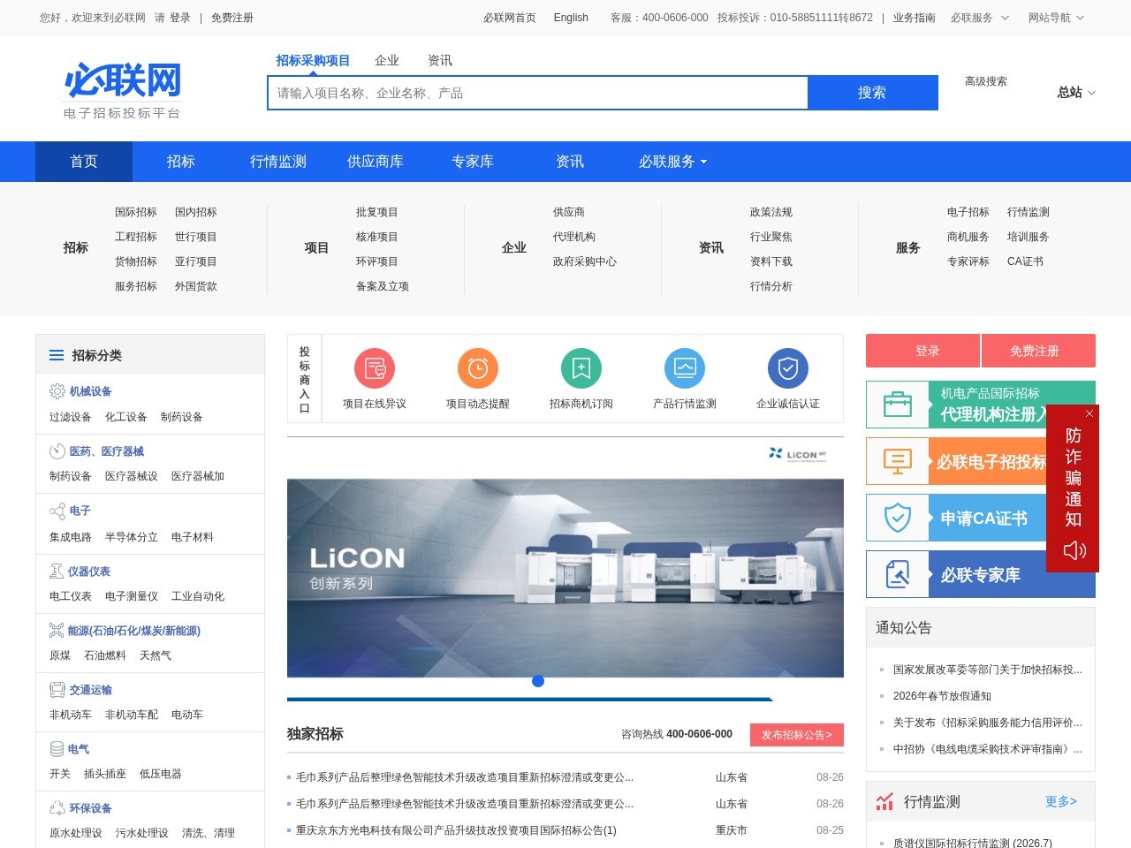Click 备案及立项 under 项目
Image resolution: width=1131 pixels, height=848 pixels.
(x=383, y=286)
